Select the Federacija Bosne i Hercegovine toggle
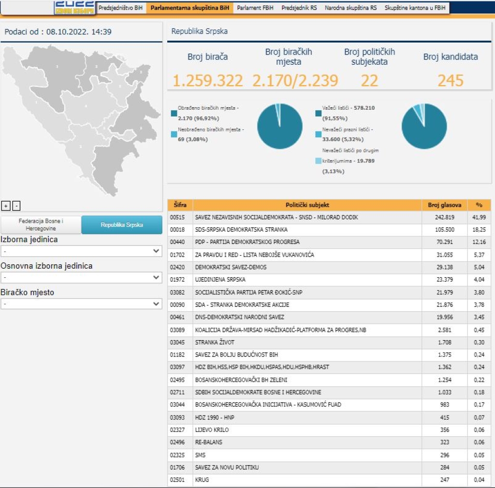The width and height of the screenshot is (495, 488). (x=41, y=225)
